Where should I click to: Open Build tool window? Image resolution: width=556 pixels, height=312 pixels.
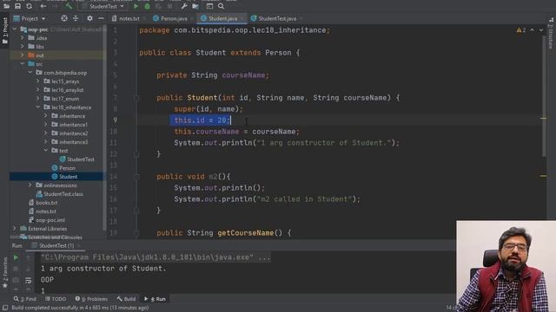click(x=126, y=299)
